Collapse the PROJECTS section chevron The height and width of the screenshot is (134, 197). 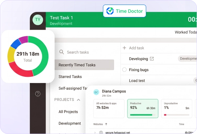[79, 100]
